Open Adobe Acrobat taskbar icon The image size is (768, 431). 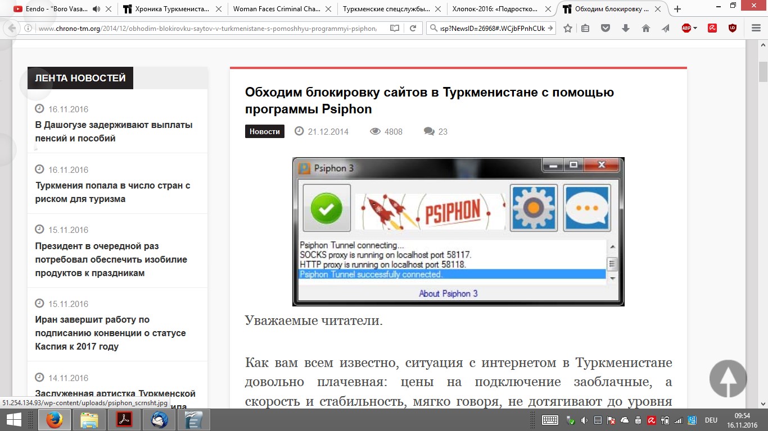(x=124, y=420)
